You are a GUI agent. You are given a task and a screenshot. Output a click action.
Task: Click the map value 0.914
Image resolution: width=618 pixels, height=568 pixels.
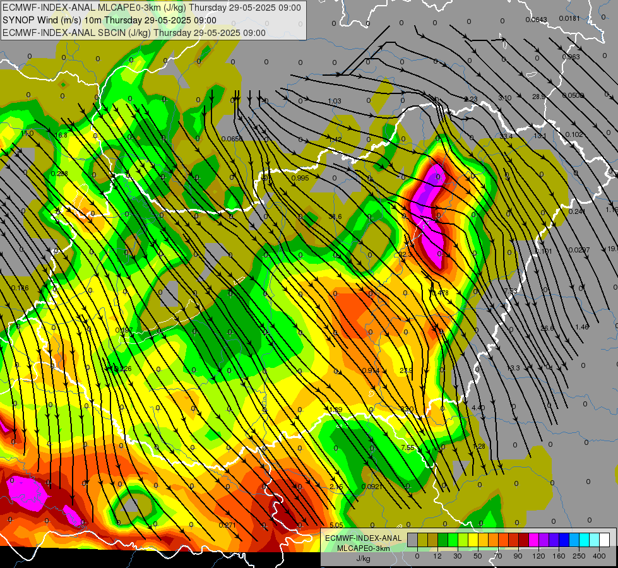pos(371,371)
